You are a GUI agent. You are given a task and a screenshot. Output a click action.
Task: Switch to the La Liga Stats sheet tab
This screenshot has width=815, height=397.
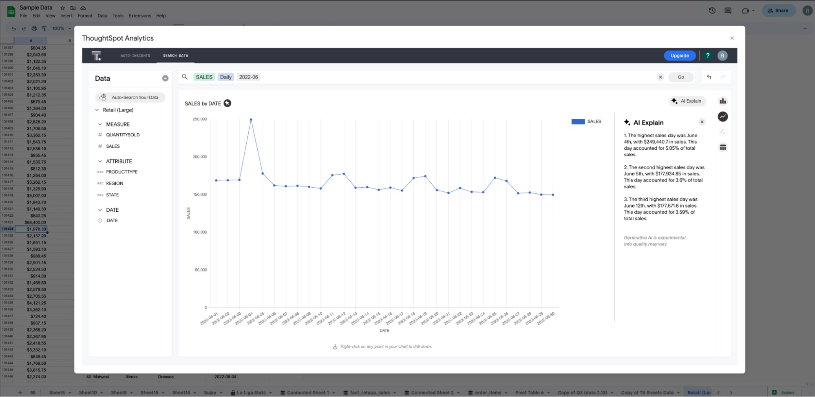pos(251,393)
